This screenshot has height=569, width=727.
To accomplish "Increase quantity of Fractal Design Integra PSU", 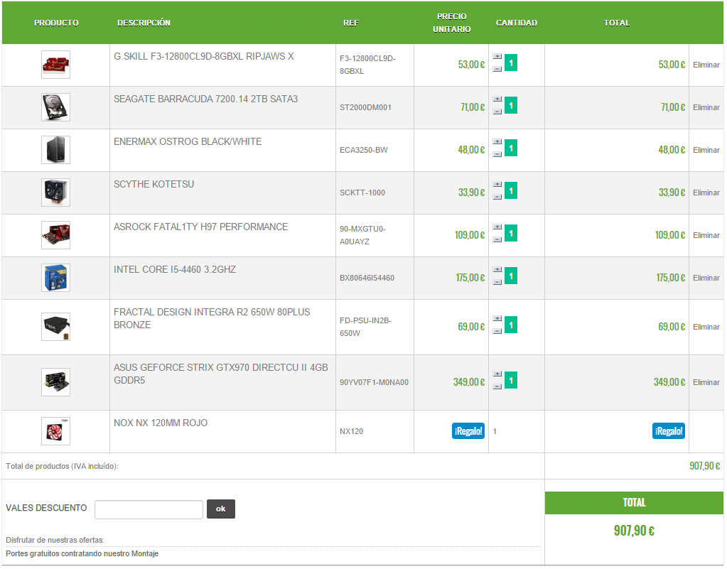I will (x=497, y=319).
